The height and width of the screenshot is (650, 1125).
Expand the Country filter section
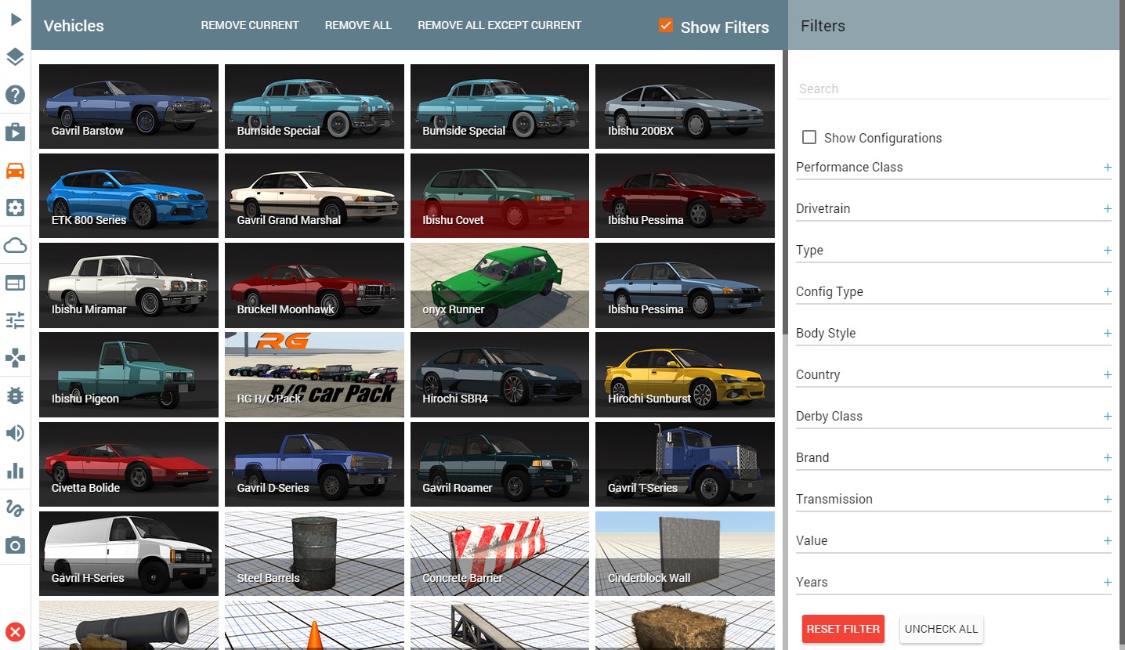coord(953,374)
